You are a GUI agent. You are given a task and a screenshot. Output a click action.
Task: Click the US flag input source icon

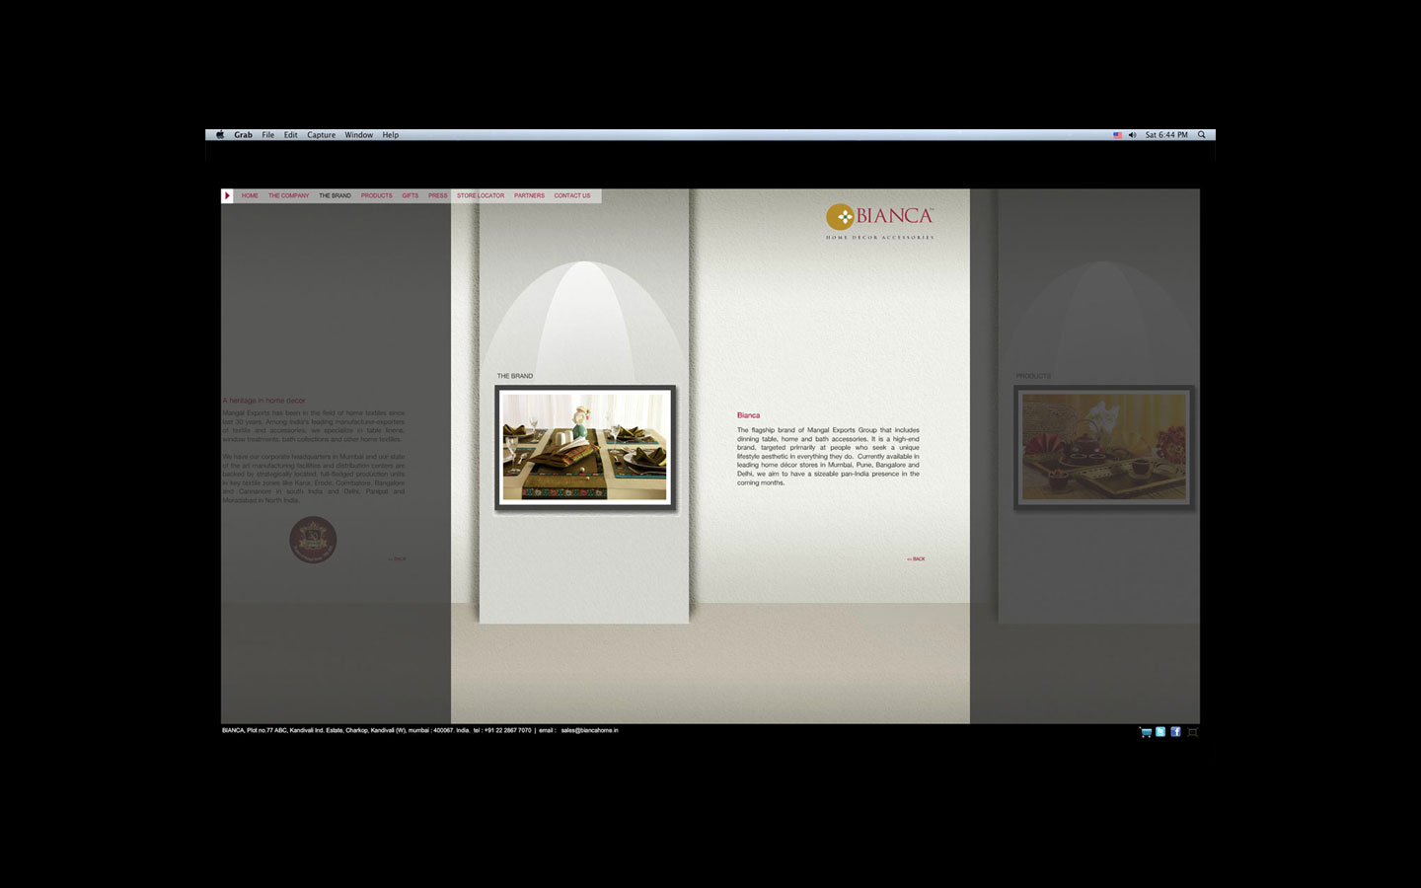(1117, 135)
